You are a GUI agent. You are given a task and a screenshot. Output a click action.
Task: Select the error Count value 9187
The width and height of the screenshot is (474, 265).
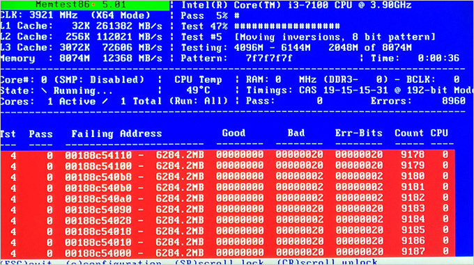pyautogui.click(x=413, y=252)
